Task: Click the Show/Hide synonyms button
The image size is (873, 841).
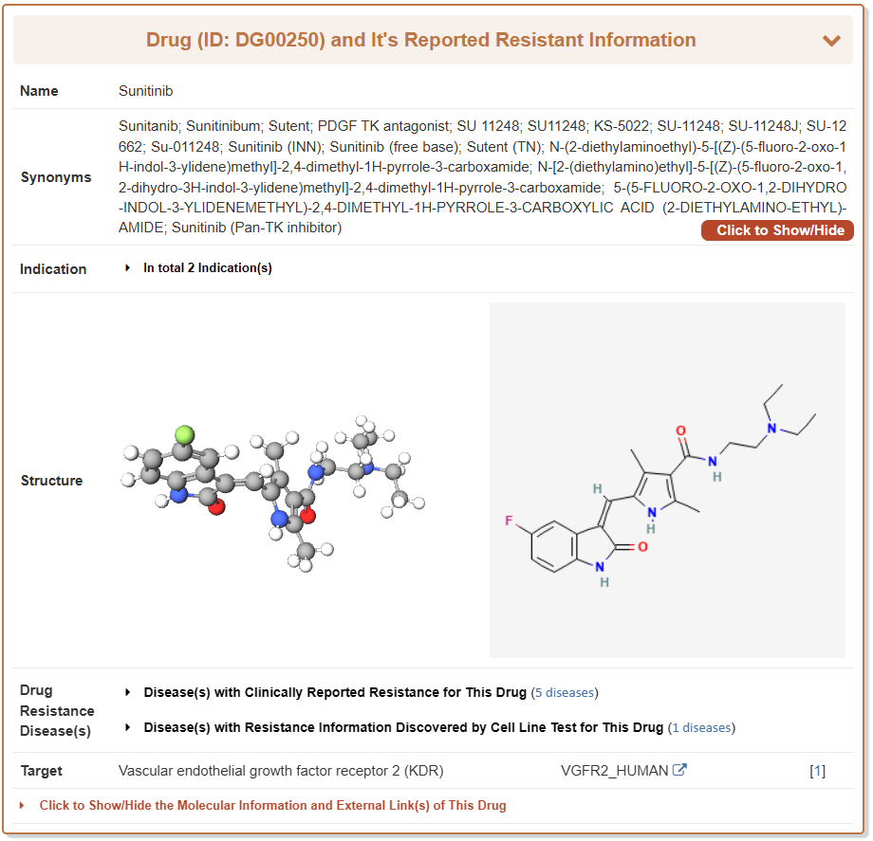Action: point(779,230)
